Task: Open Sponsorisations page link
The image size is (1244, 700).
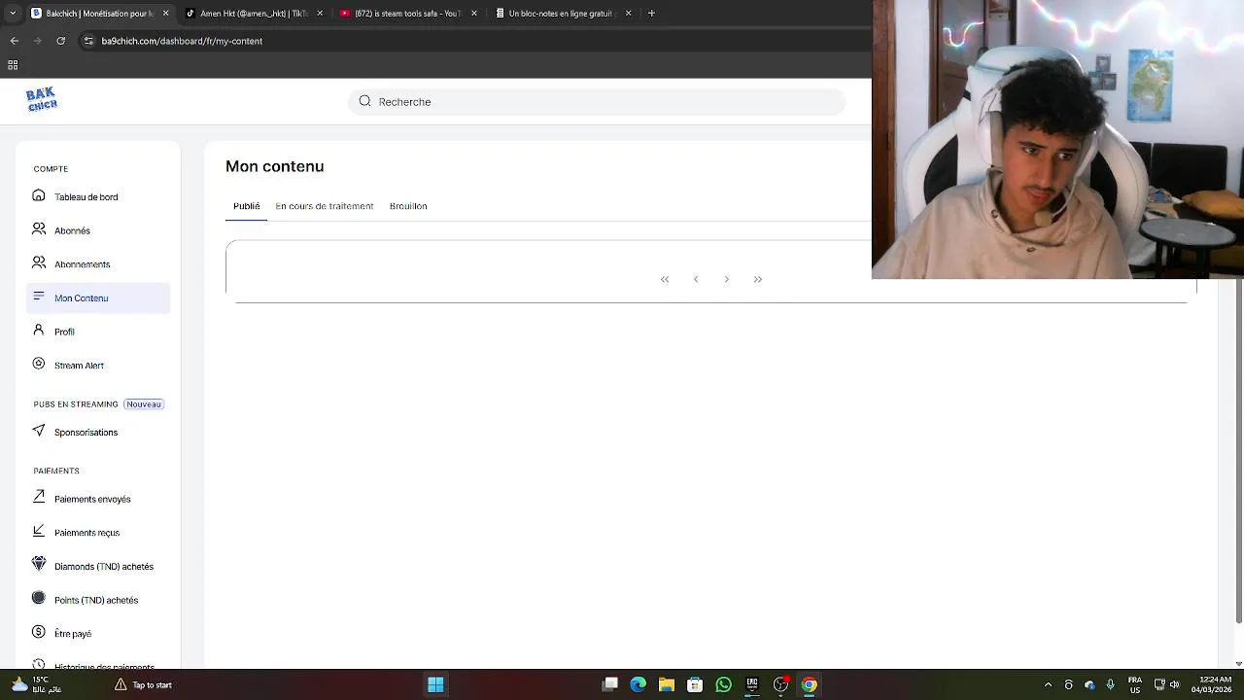Action: (86, 432)
